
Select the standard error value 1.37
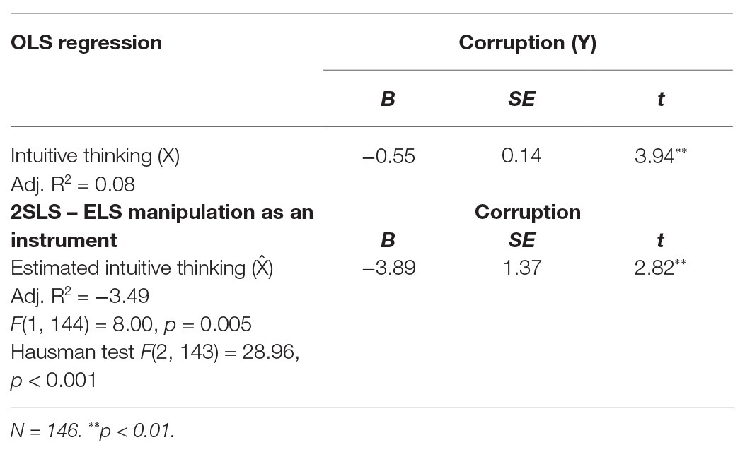click(521, 268)
